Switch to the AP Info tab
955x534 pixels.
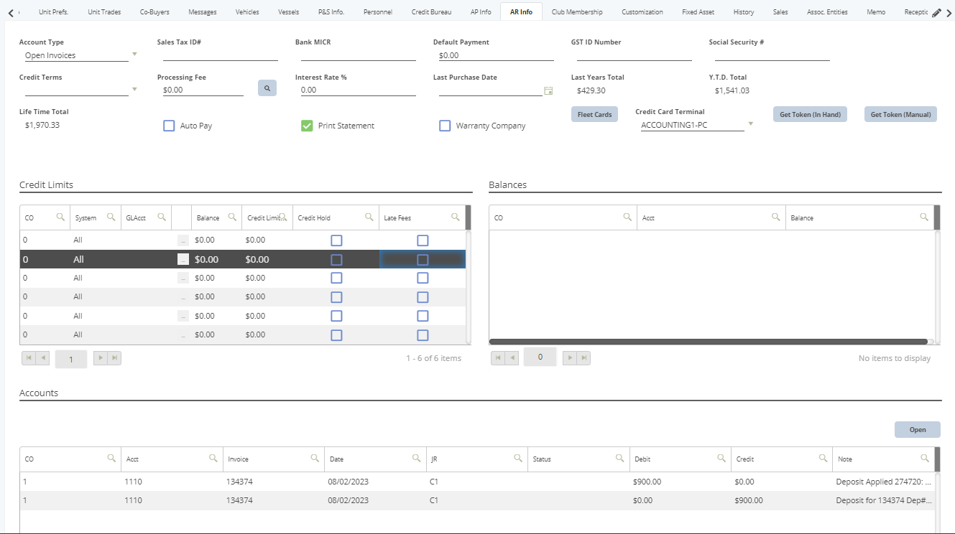point(480,11)
